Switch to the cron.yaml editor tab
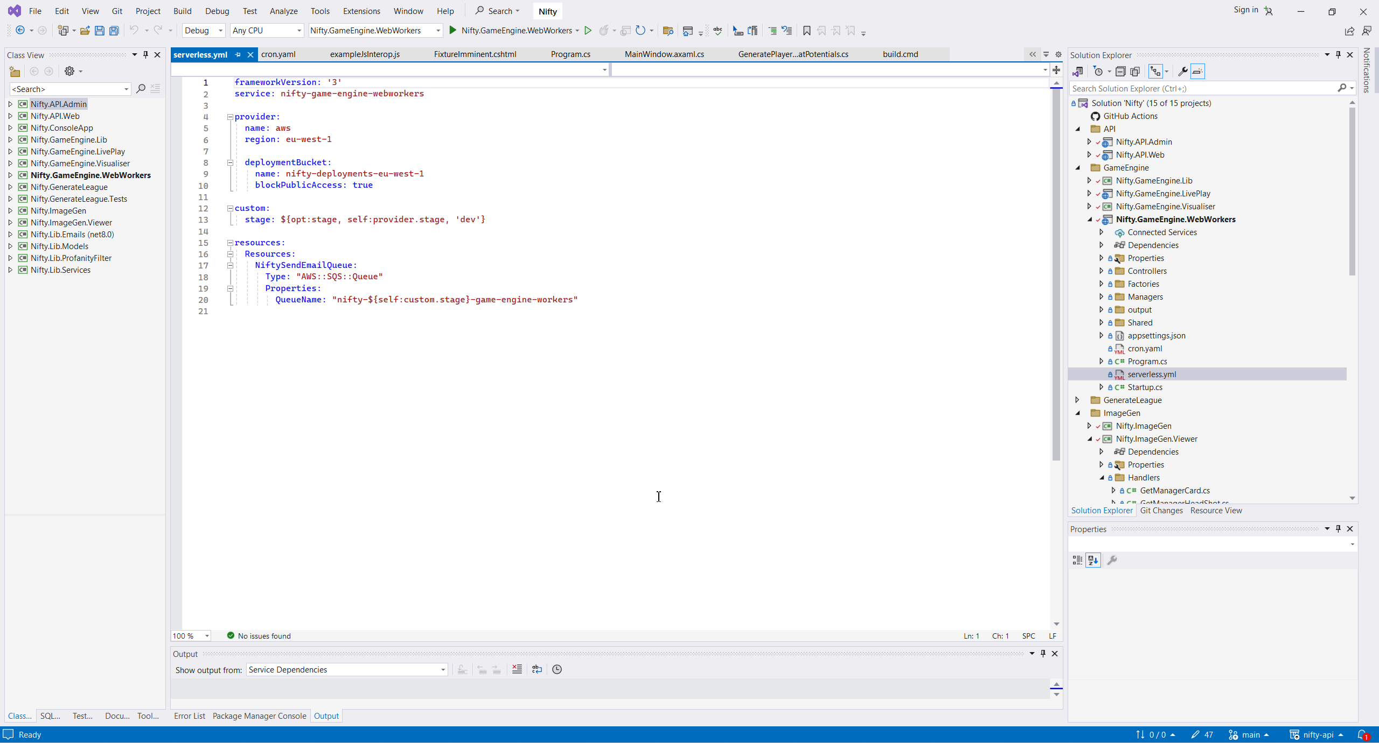 [x=278, y=54]
